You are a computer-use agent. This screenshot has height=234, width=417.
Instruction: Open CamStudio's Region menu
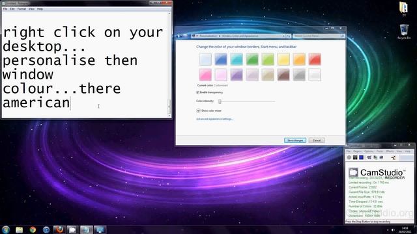[357, 151]
